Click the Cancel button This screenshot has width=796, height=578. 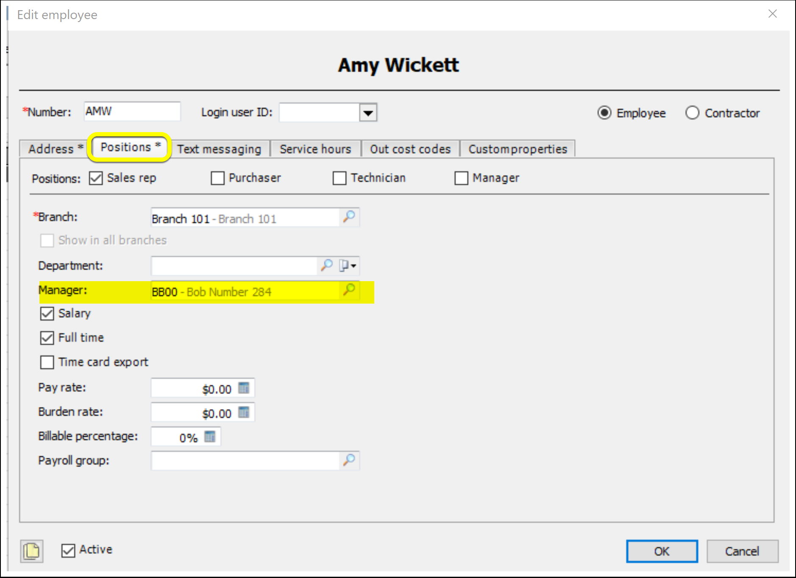pyautogui.click(x=742, y=551)
